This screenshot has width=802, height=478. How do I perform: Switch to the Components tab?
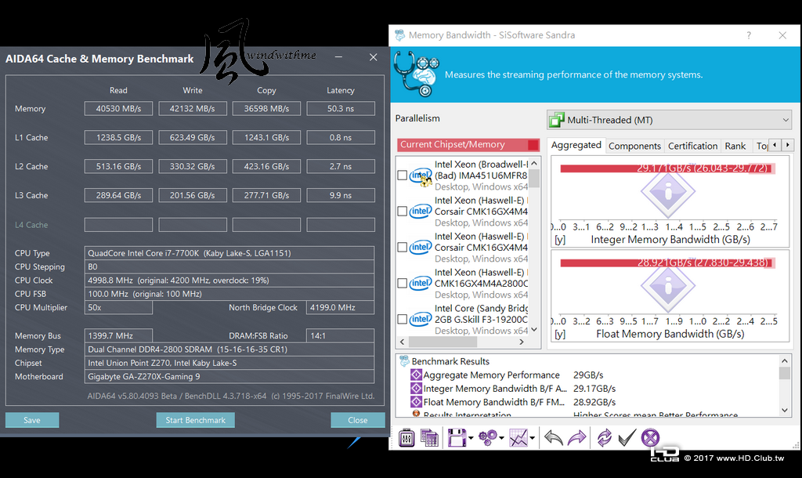pos(634,147)
